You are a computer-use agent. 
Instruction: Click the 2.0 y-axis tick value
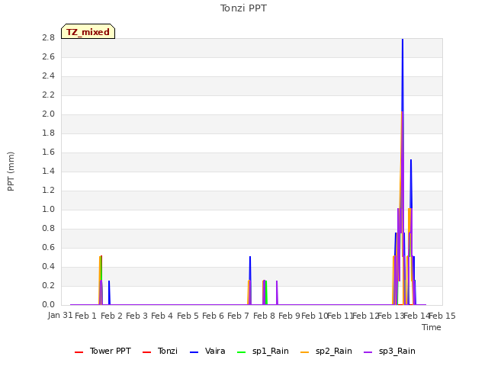[x=48, y=114]
